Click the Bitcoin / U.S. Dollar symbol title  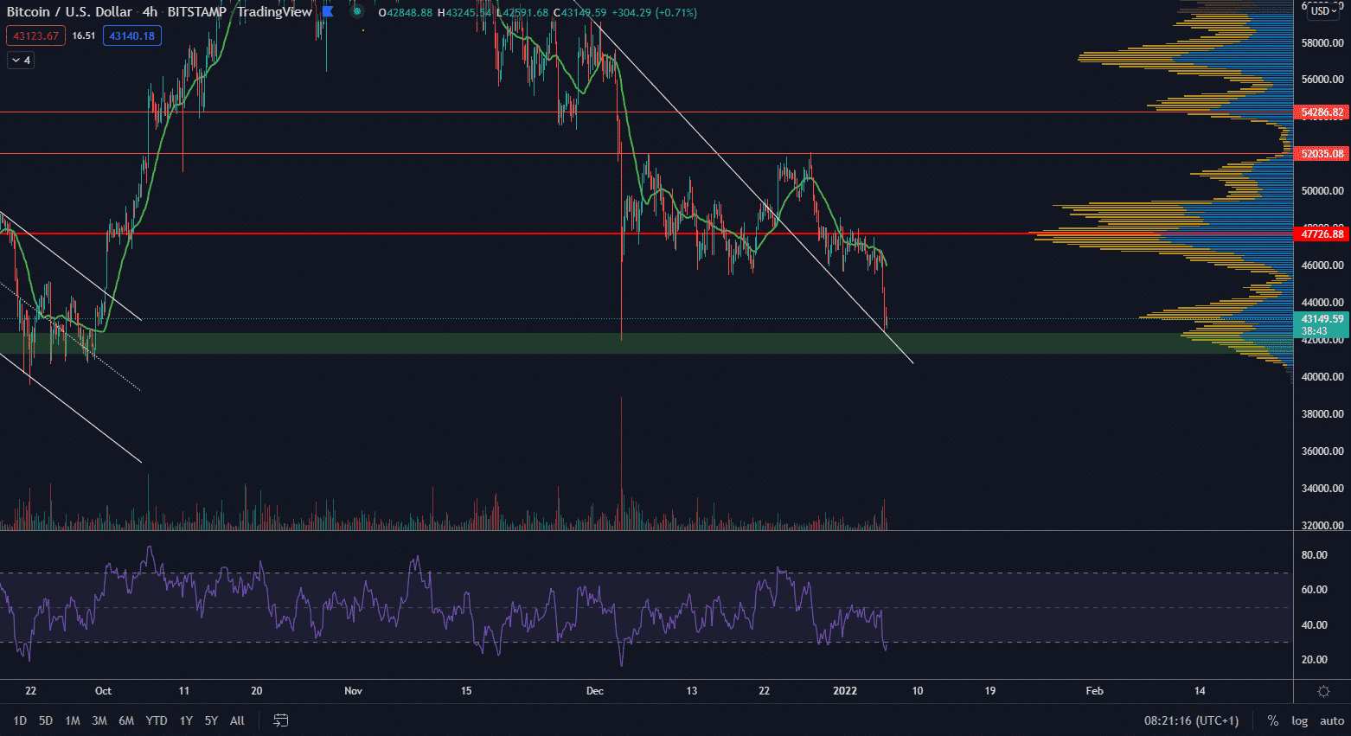(69, 12)
